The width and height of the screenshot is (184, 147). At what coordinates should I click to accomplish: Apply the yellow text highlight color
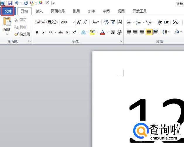[92, 32]
